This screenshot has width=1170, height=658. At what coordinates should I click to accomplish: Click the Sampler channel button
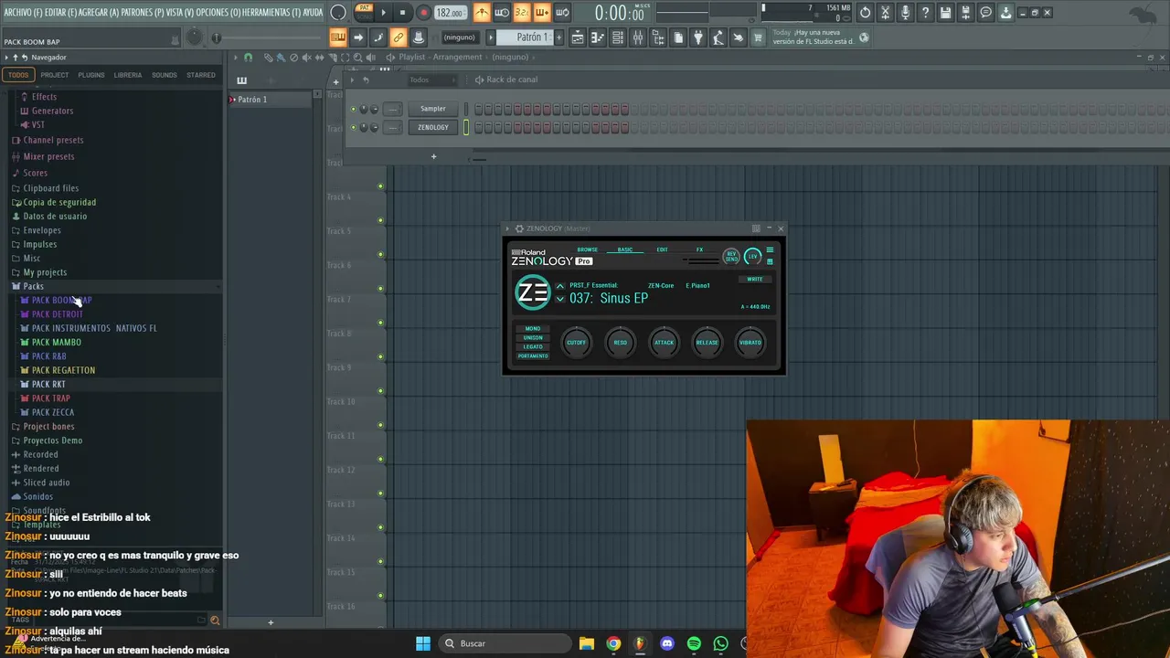click(432, 109)
